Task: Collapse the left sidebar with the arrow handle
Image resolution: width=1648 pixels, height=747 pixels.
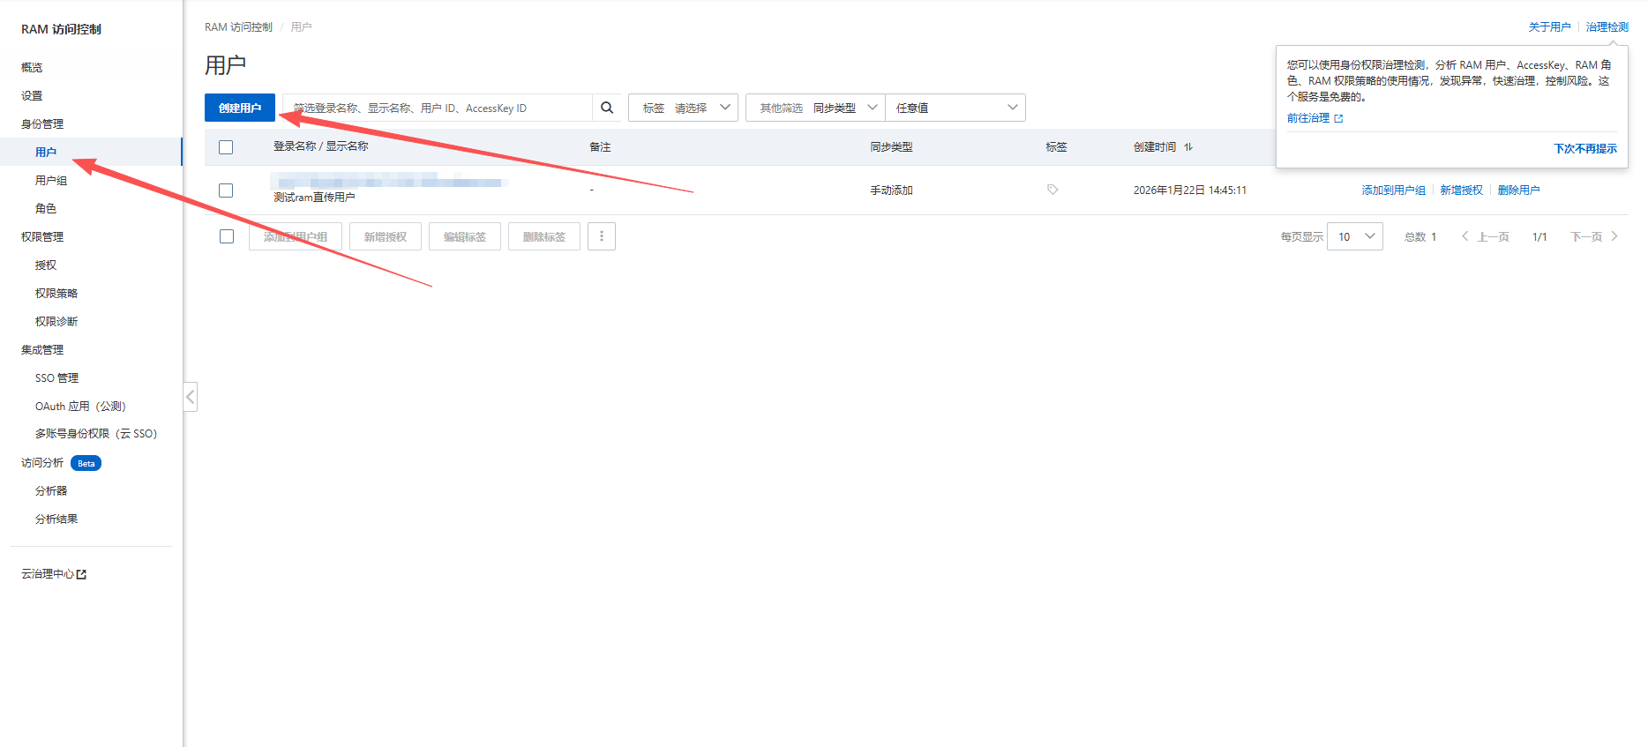Action: pos(190,397)
